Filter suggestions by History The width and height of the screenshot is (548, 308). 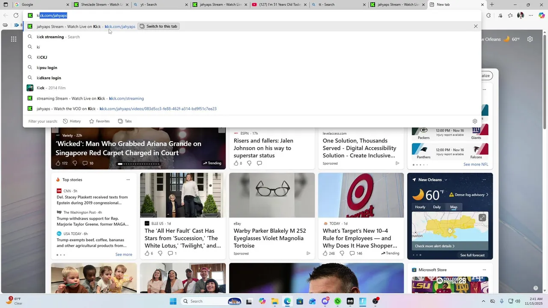coord(72,121)
